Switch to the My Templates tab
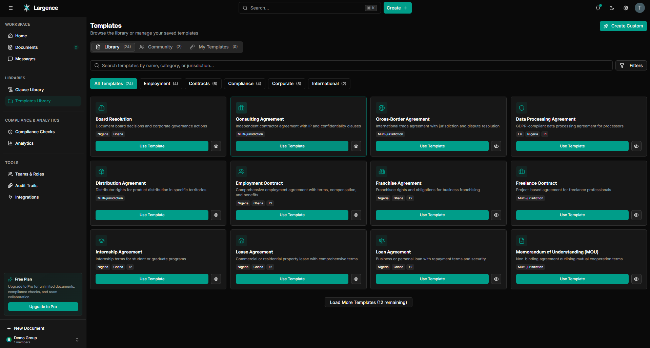 click(x=214, y=47)
